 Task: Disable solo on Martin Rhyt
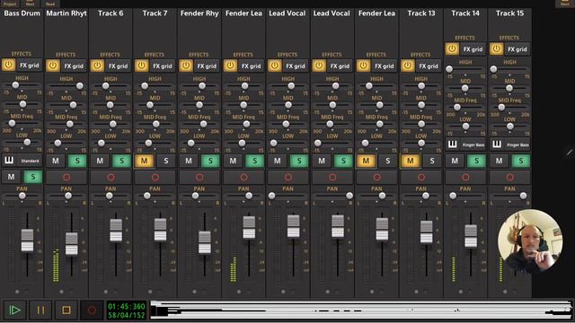tap(77, 161)
